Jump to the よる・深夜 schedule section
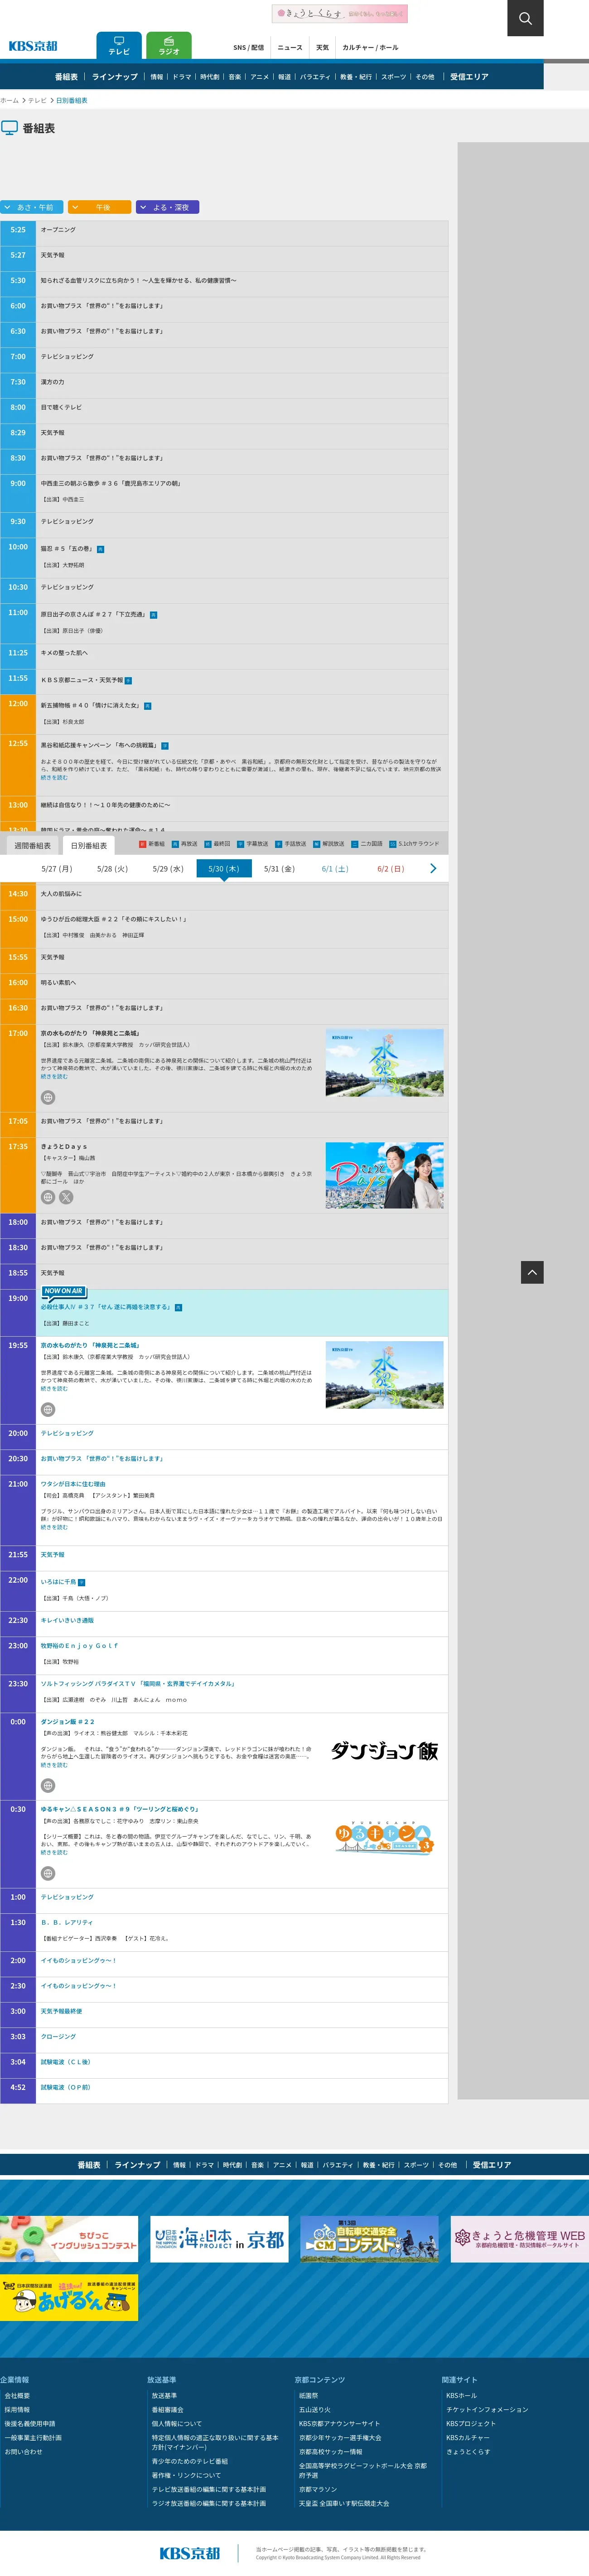 click(168, 207)
